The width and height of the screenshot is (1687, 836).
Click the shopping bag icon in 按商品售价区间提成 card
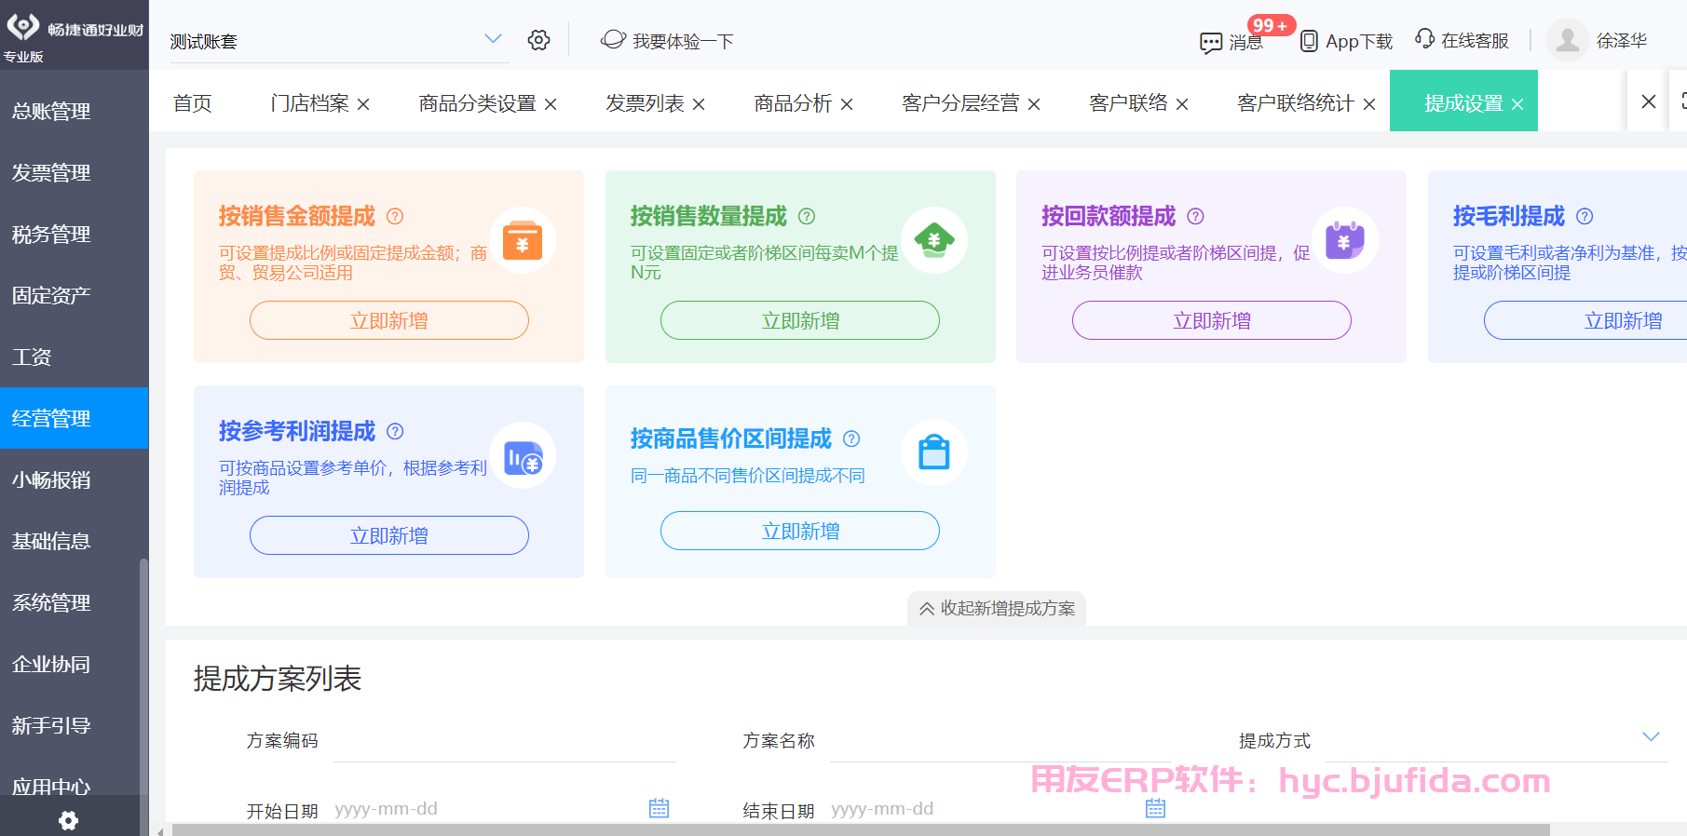tap(934, 452)
